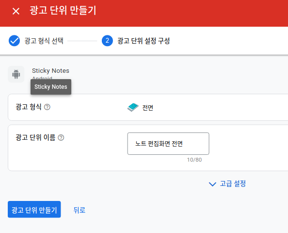Go back with the 뒤로 button

tap(80, 210)
